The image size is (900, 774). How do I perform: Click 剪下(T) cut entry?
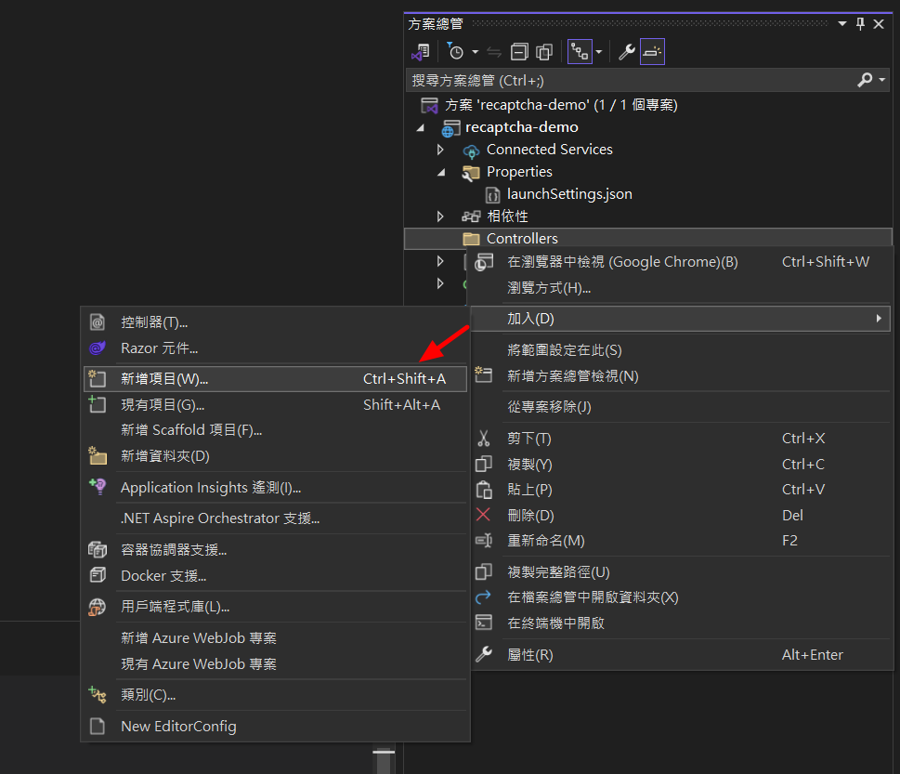click(680, 439)
